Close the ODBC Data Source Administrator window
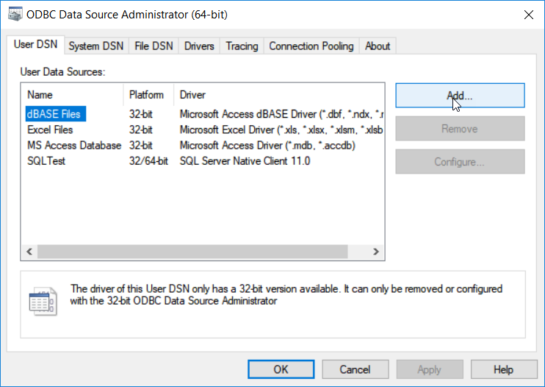Image resolution: width=545 pixels, height=387 pixels. 527,13
